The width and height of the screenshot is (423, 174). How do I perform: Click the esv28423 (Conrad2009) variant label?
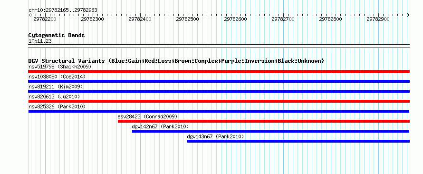(147, 116)
